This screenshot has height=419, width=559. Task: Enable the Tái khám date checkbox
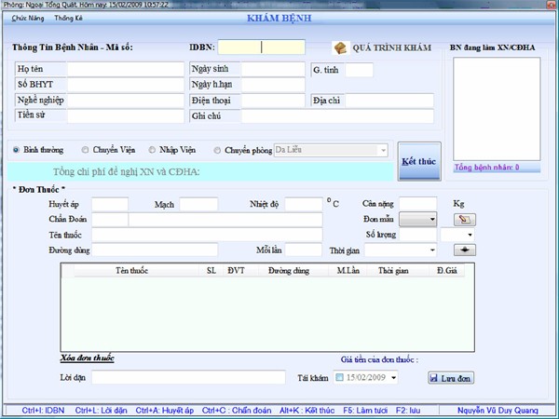339,377
